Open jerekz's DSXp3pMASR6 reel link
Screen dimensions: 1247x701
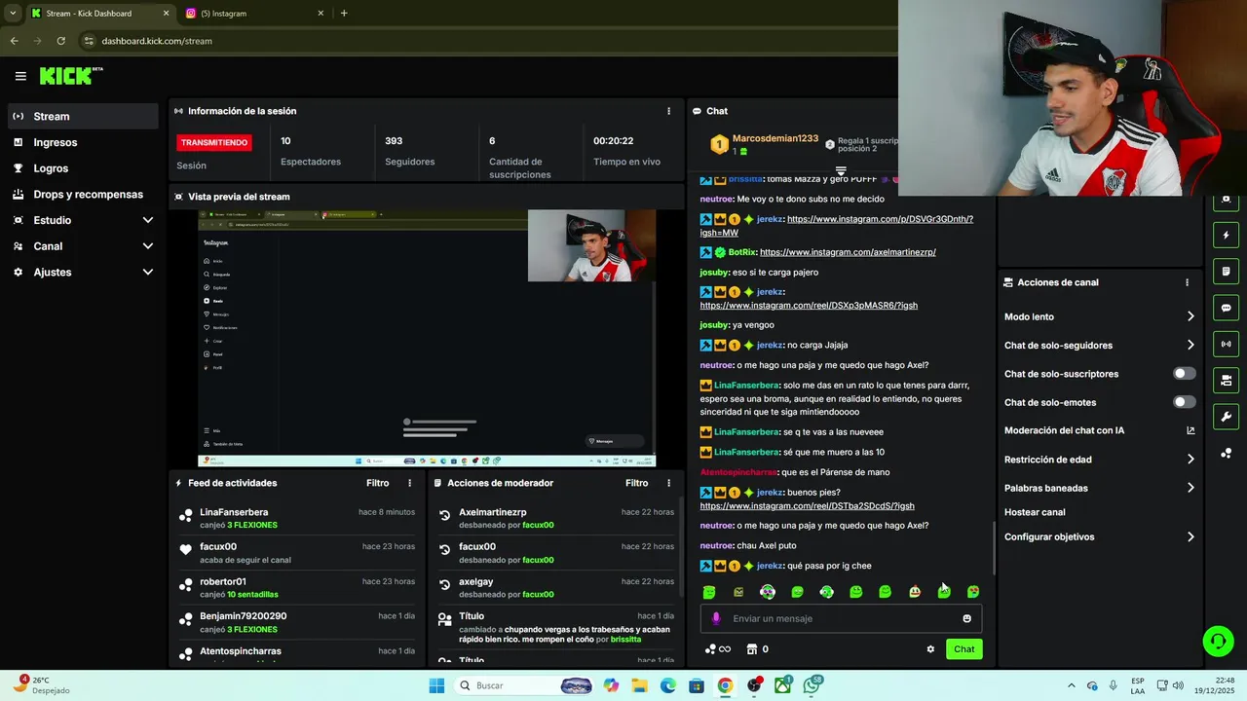[x=809, y=306]
